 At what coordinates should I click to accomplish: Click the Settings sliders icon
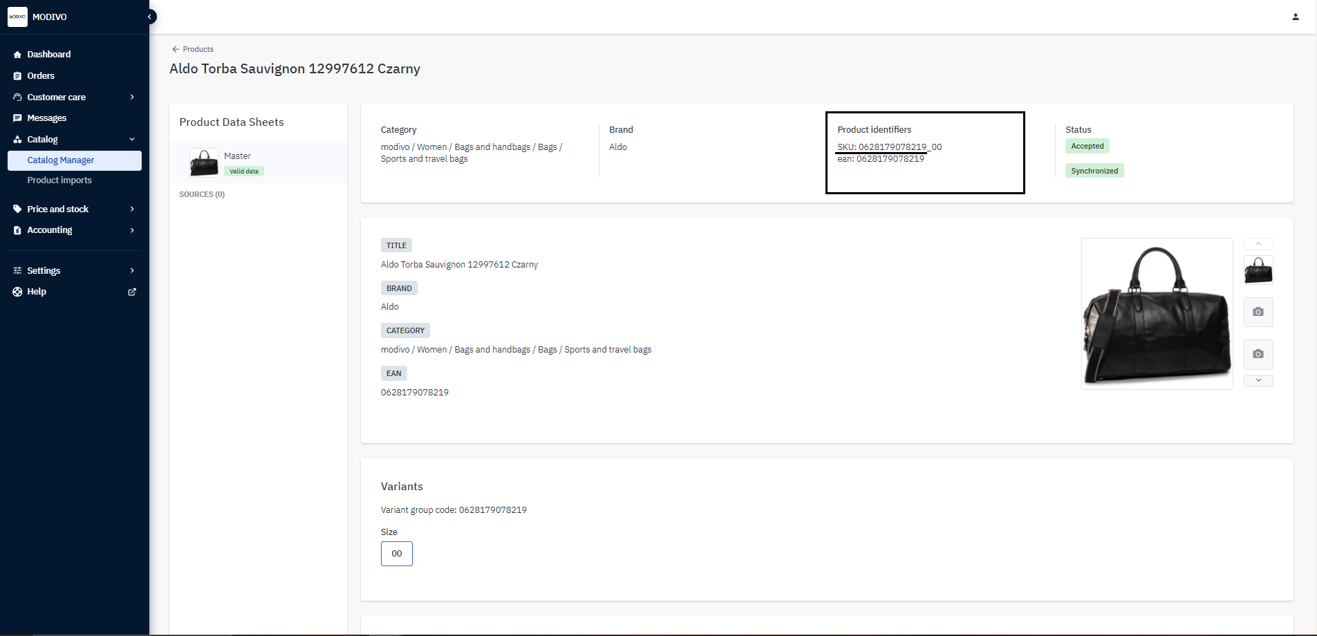(x=17, y=271)
